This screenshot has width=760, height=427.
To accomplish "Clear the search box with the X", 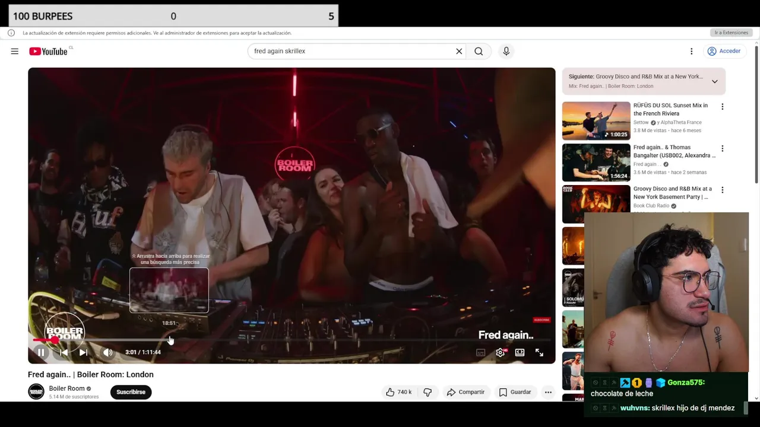I will (x=459, y=51).
